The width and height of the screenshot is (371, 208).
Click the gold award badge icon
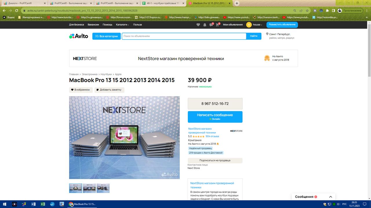pyautogui.click(x=267, y=58)
